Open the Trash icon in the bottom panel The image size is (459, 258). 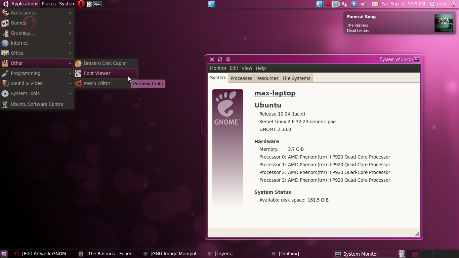(x=402, y=254)
